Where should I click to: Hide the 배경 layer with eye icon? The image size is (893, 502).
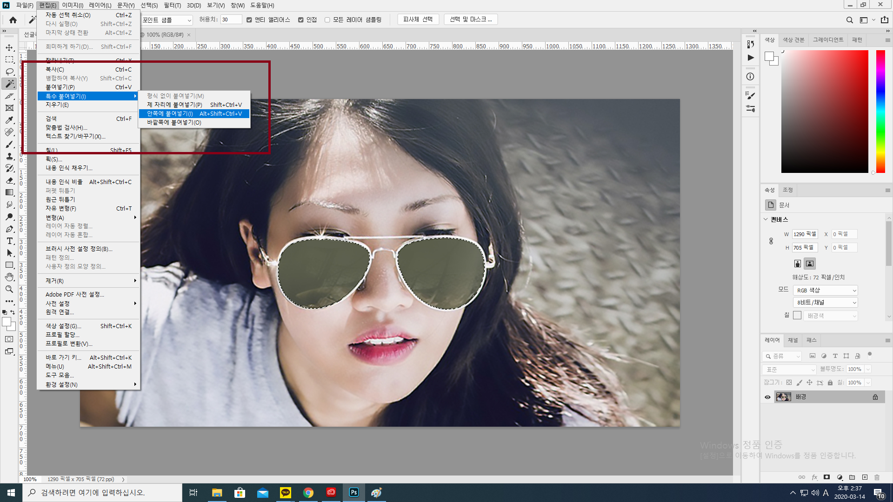click(x=767, y=397)
